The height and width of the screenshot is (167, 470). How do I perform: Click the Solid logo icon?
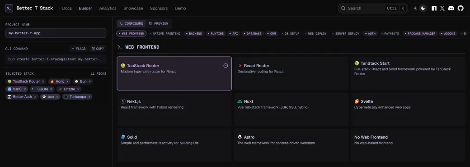[x=123, y=137]
